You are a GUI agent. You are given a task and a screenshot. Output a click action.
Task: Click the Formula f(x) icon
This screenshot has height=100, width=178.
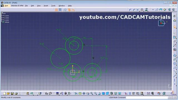point(46,94)
